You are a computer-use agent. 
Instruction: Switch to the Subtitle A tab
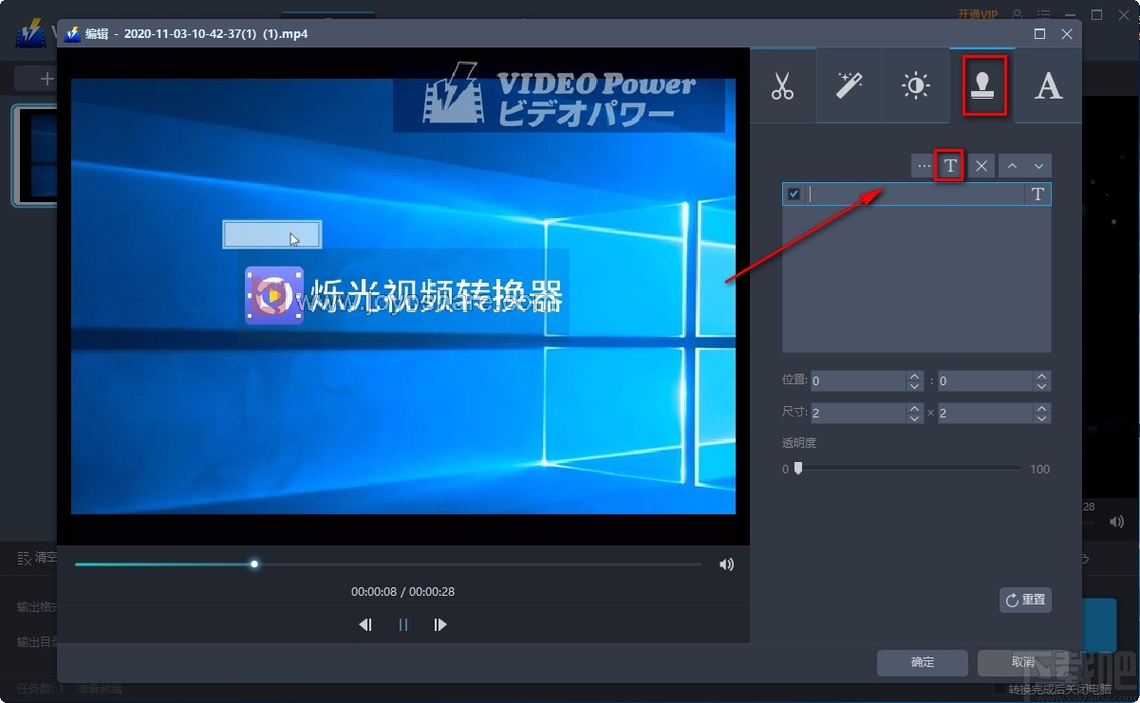tap(1048, 85)
